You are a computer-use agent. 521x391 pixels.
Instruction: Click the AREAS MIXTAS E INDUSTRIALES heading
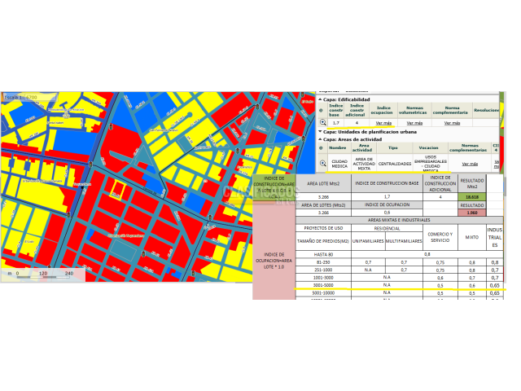[399, 220]
